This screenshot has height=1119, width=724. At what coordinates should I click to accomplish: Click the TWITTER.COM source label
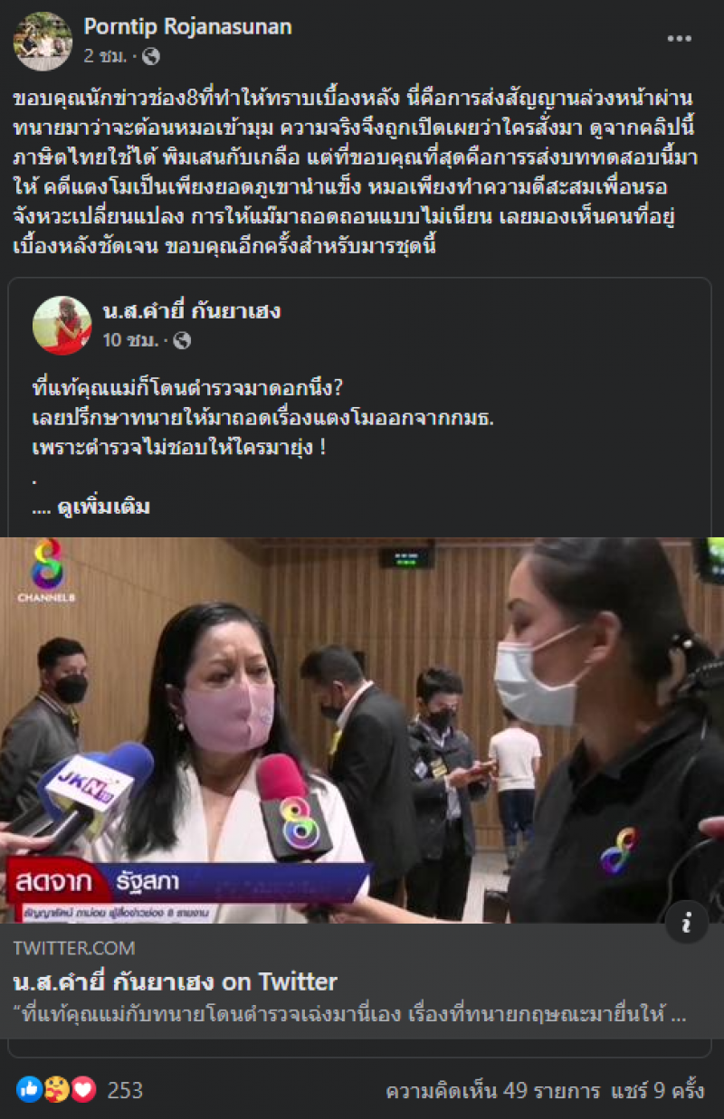tap(75, 948)
